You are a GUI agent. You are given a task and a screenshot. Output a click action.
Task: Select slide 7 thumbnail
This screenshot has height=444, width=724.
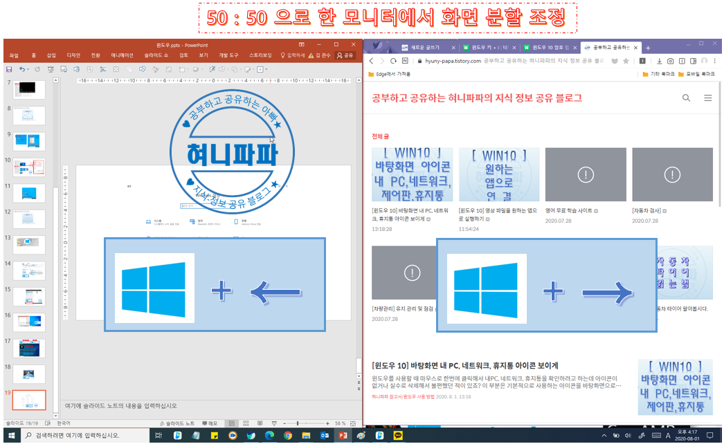tap(29, 89)
